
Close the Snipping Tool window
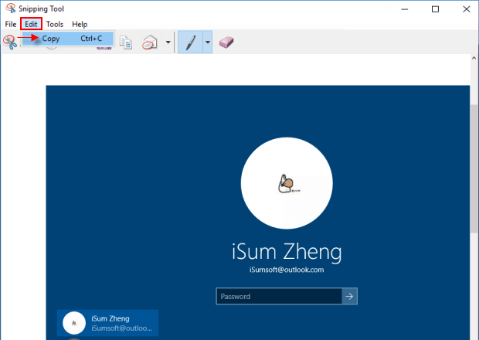pos(466,9)
